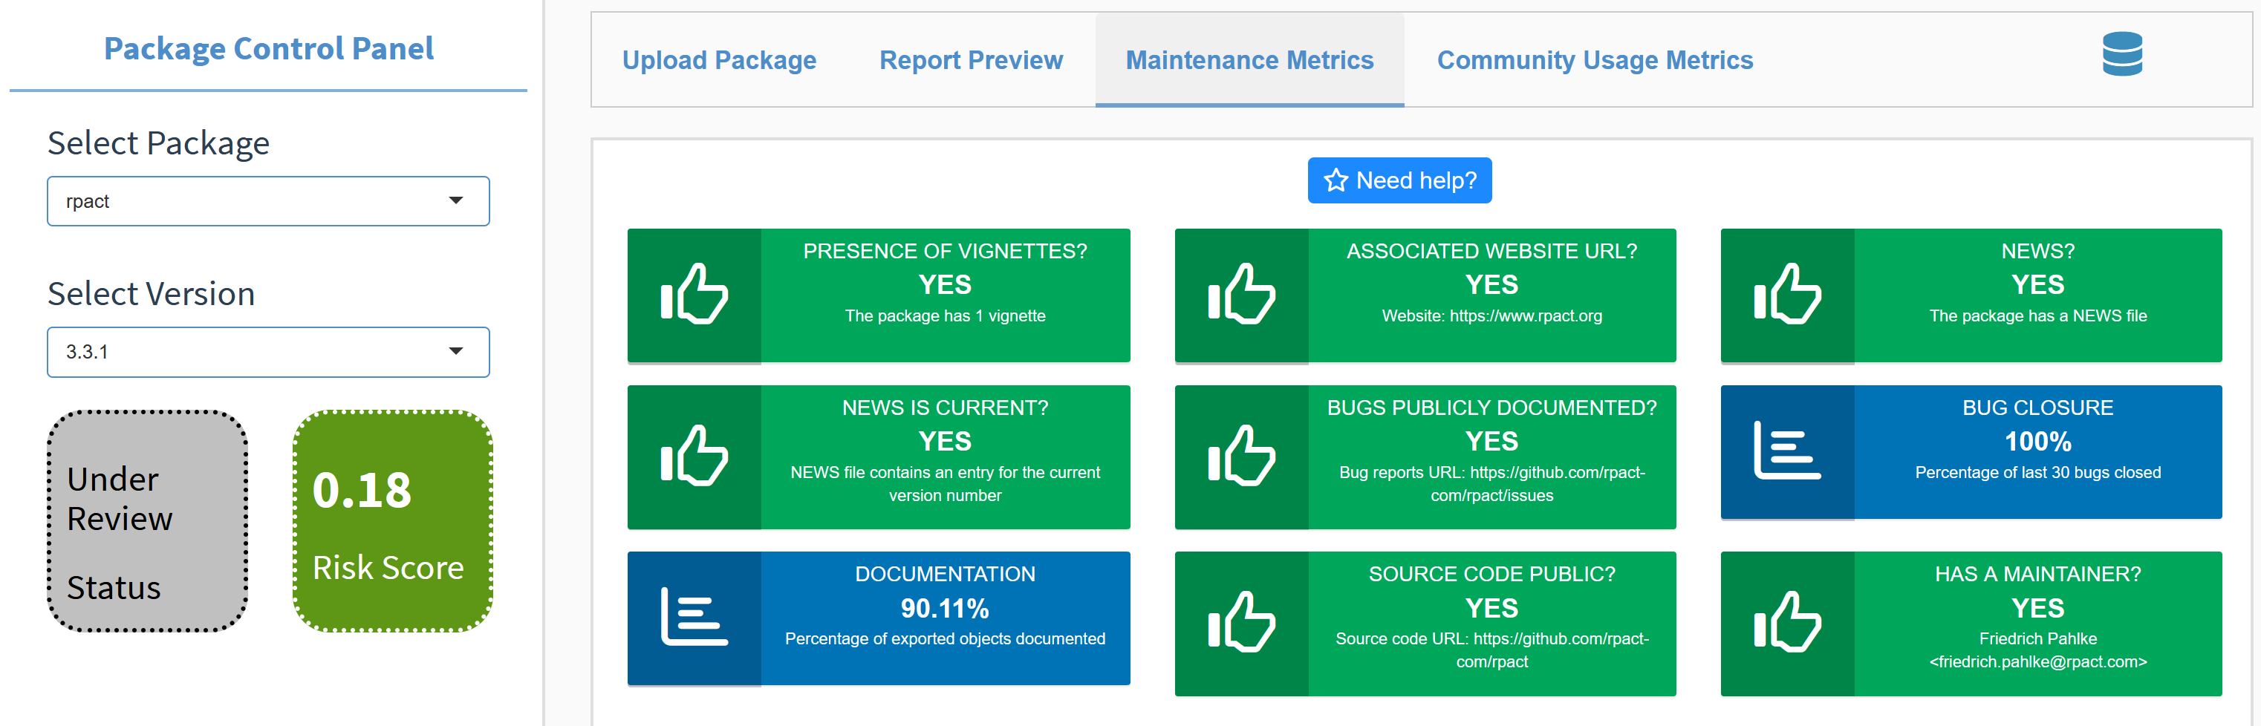
Task: Click the bar chart icon for Bug Closure
Action: pyautogui.click(x=1786, y=451)
